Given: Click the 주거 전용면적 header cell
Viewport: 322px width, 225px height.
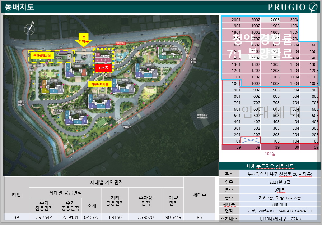Looking at the screenshot, I should pyautogui.click(x=44, y=206).
